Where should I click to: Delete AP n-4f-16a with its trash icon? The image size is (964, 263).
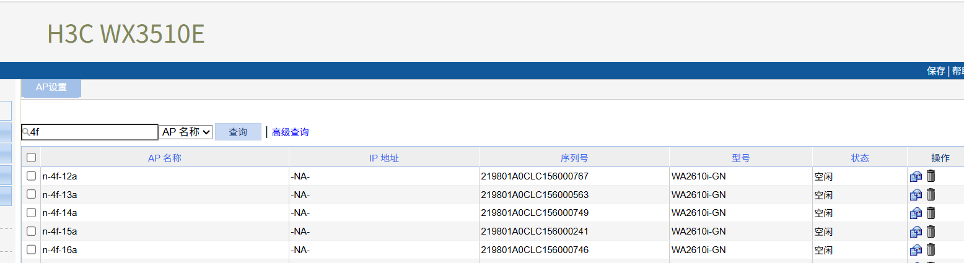(931, 249)
